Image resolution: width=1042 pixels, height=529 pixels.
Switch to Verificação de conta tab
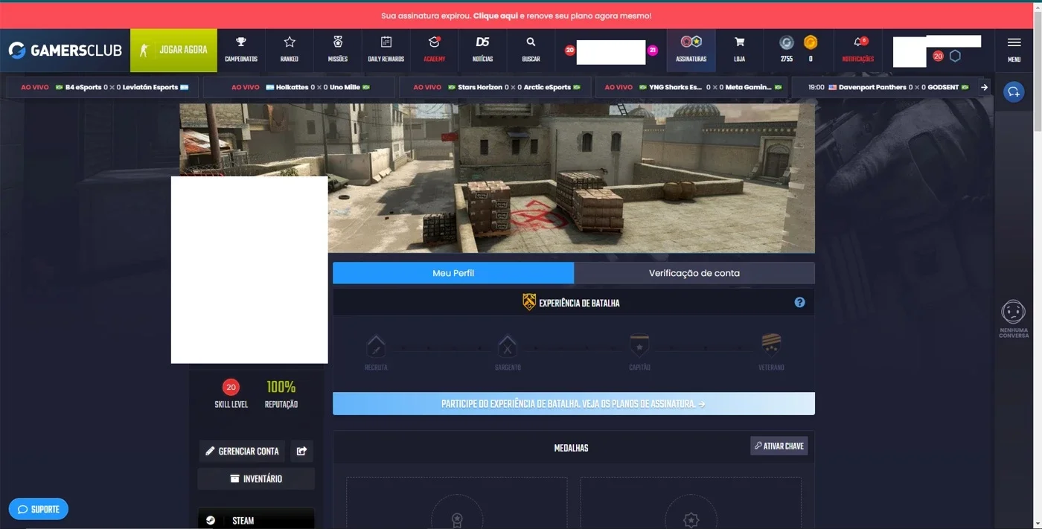tap(694, 273)
